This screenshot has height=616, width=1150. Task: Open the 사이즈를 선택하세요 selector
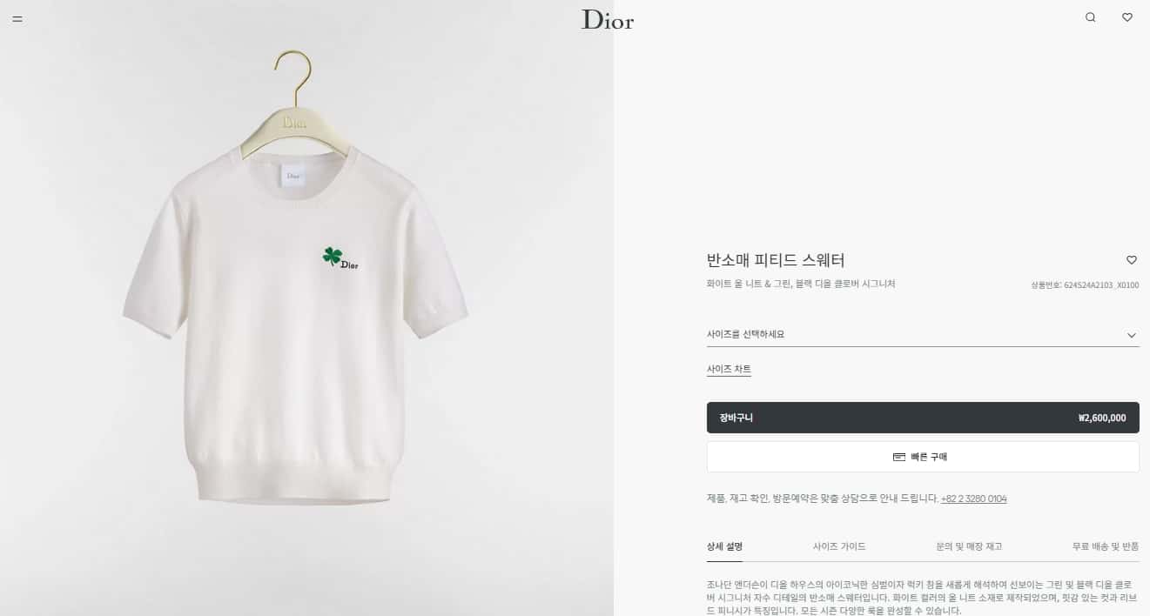click(x=923, y=334)
